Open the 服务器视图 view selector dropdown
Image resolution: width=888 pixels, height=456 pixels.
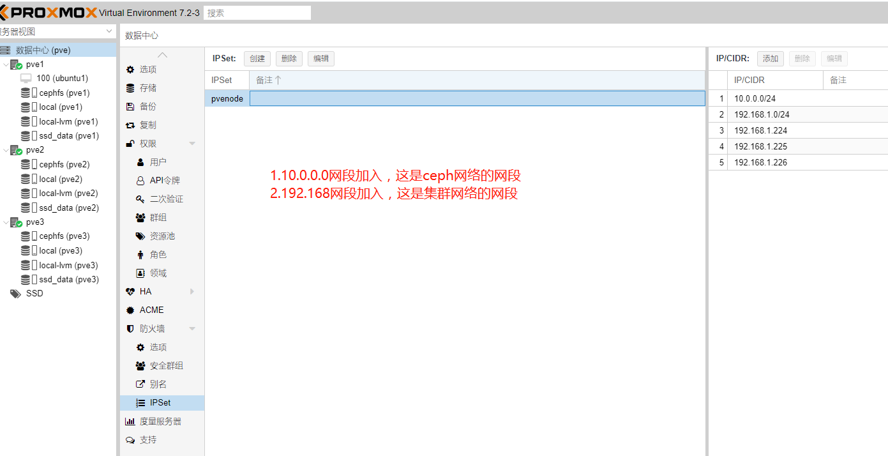coord(109,31)
